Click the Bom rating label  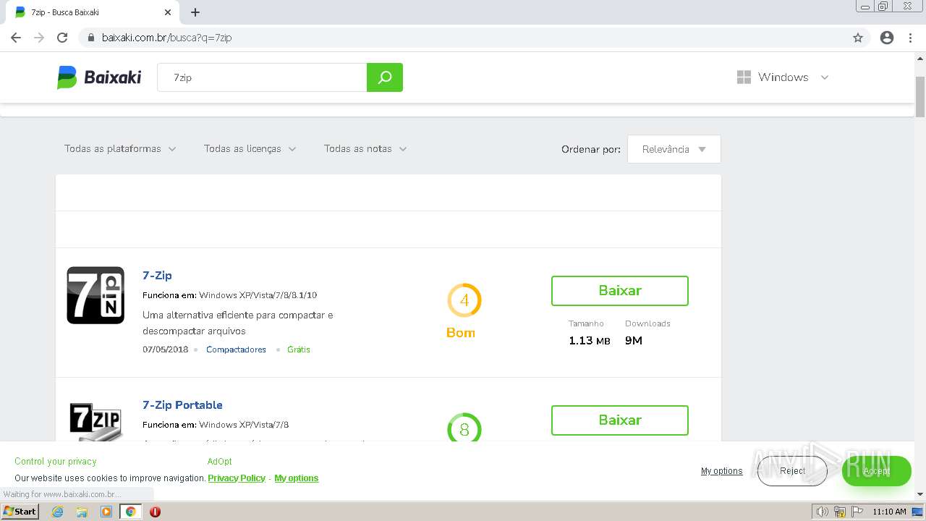pos(461,333)
